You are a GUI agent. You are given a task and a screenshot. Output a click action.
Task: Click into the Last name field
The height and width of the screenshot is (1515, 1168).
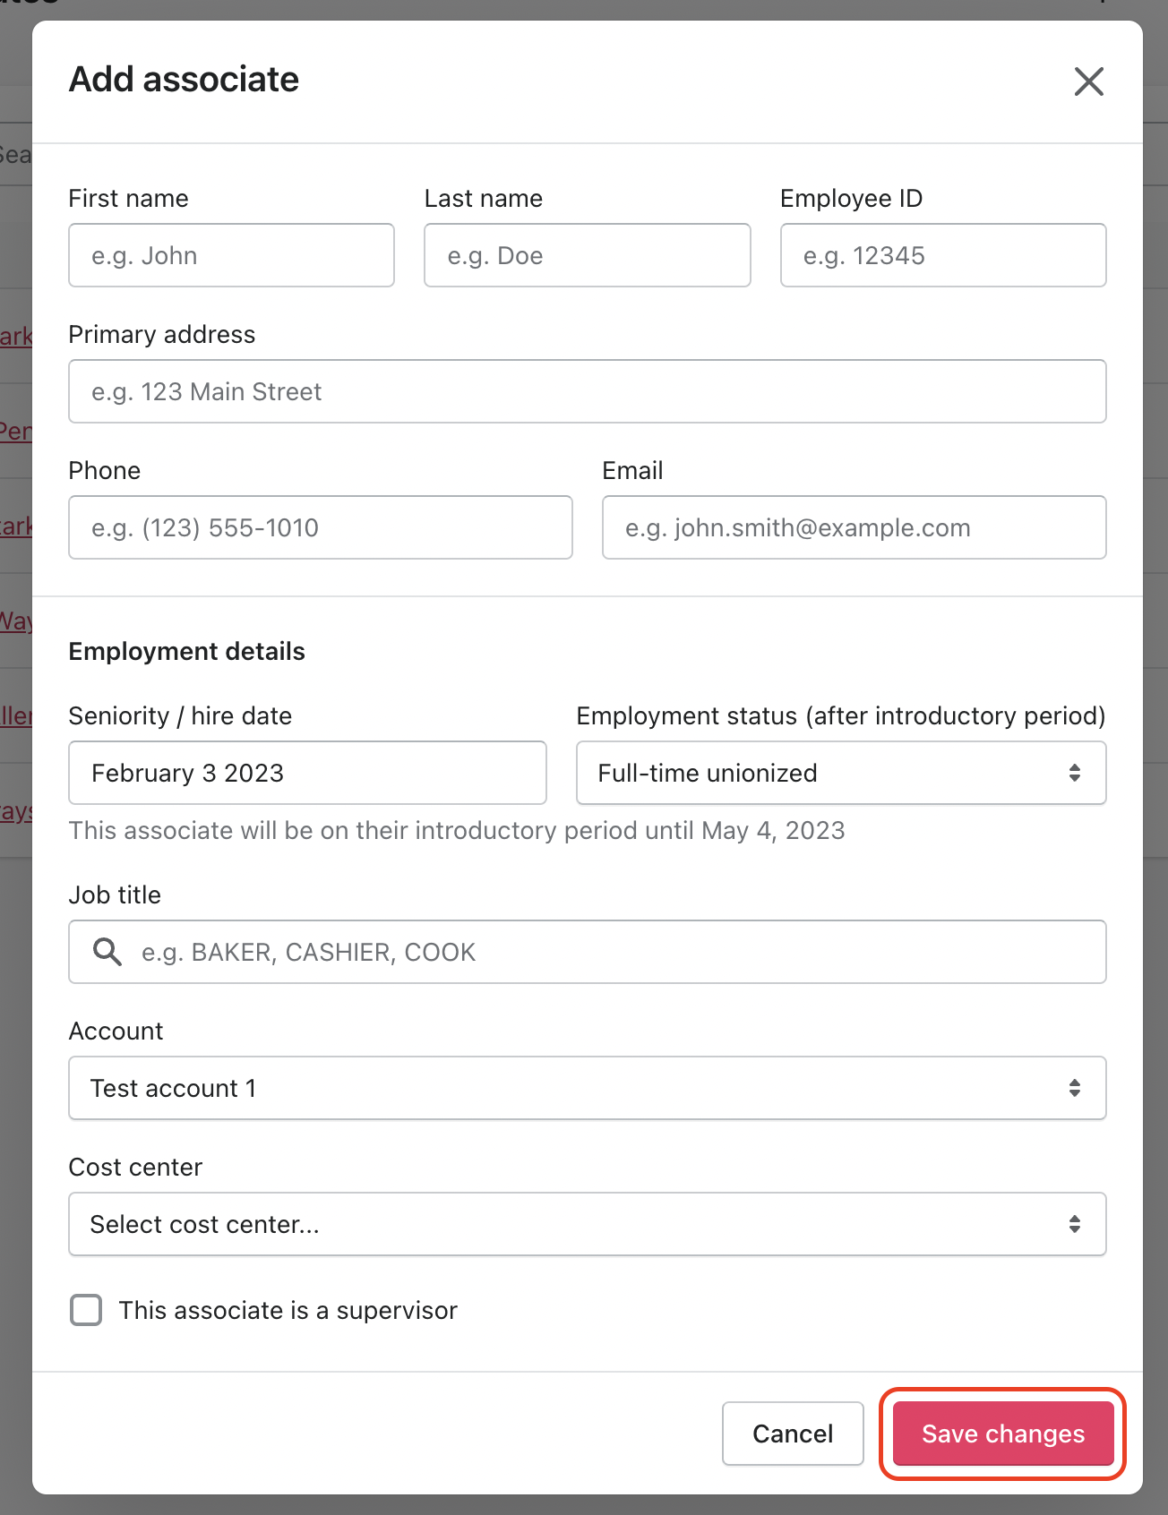pyautogui.click(x=587, y=255)
